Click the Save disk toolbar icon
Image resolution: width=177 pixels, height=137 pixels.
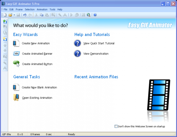18,15
